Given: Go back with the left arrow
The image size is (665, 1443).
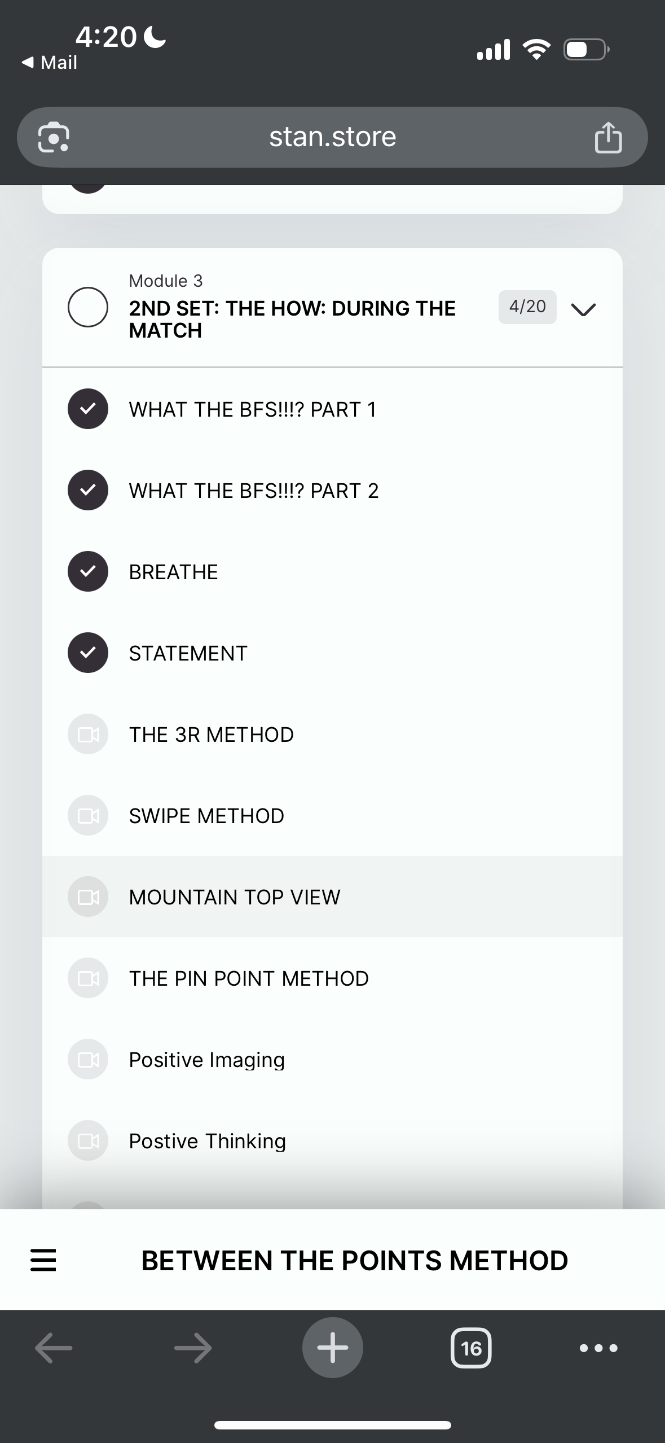Looking at the screenshot, I should click(x=54, y=1348).
